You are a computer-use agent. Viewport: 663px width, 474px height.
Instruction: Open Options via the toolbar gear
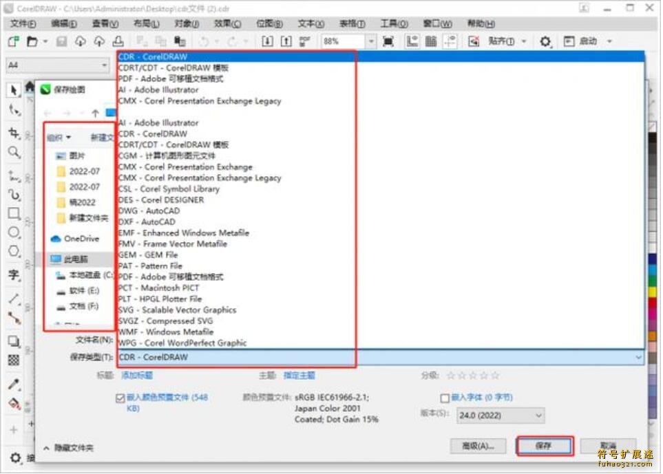545,41
